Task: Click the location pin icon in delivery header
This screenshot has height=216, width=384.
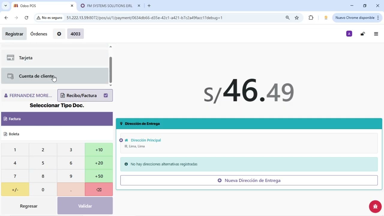Action: click(x=121, y=124)
